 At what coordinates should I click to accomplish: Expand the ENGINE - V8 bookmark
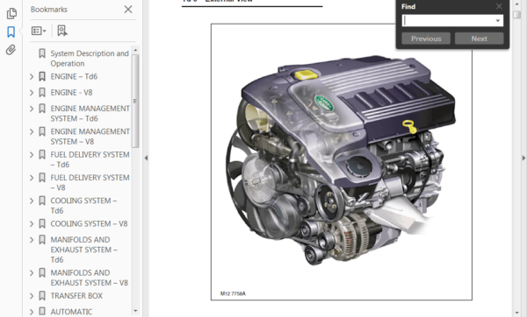[x=32, y=93]
